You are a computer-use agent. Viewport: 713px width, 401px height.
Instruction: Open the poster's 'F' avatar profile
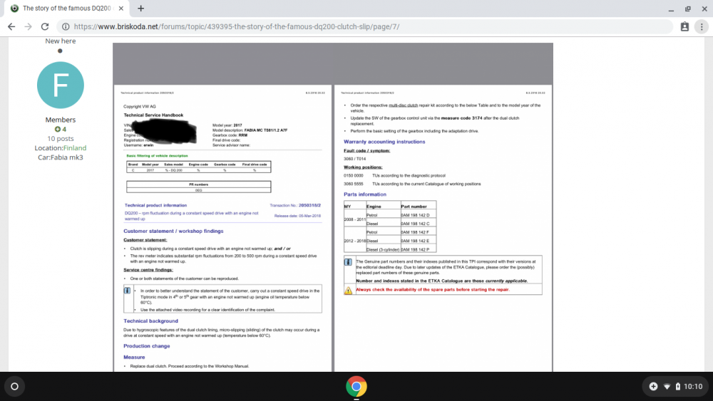pyautogui.click(x=61, y=85)
